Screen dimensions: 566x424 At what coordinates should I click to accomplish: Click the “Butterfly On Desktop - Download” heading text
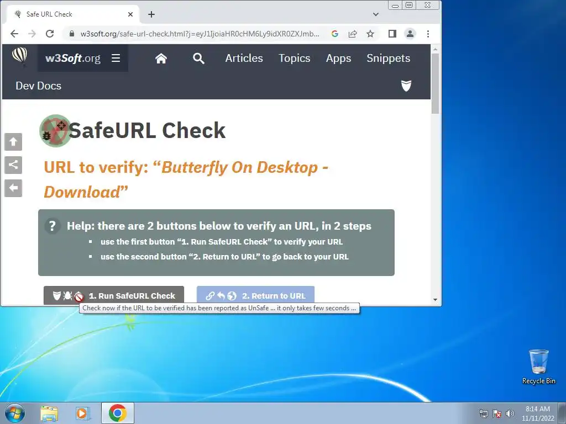coord(186,179)
